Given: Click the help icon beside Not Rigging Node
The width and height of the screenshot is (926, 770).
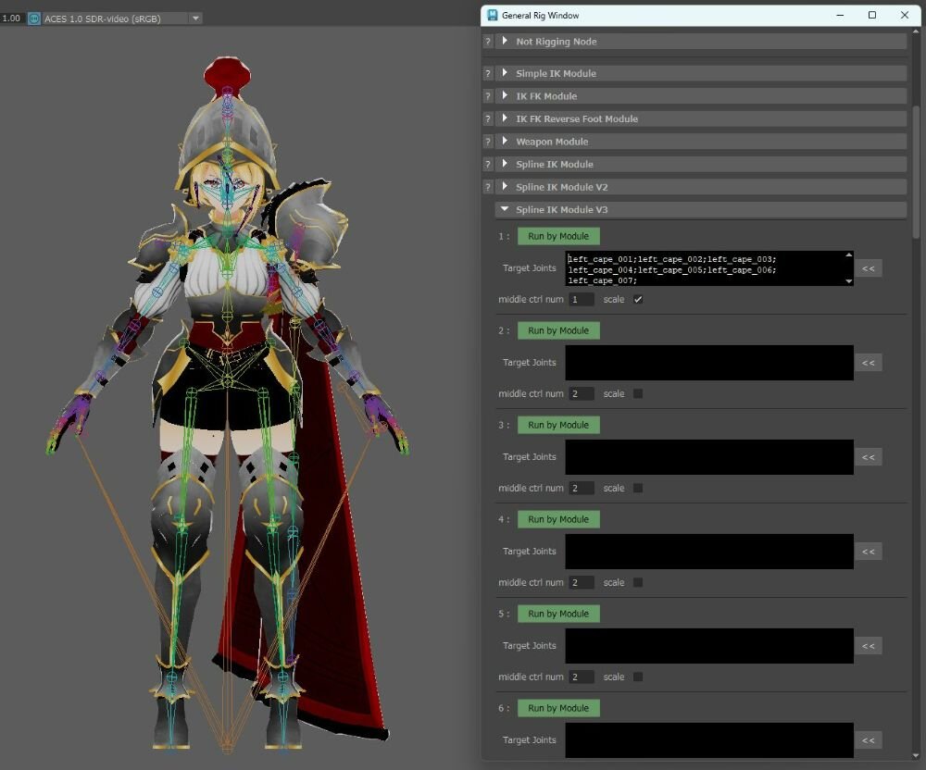Looking at the screenshot, I should (488, 42).
